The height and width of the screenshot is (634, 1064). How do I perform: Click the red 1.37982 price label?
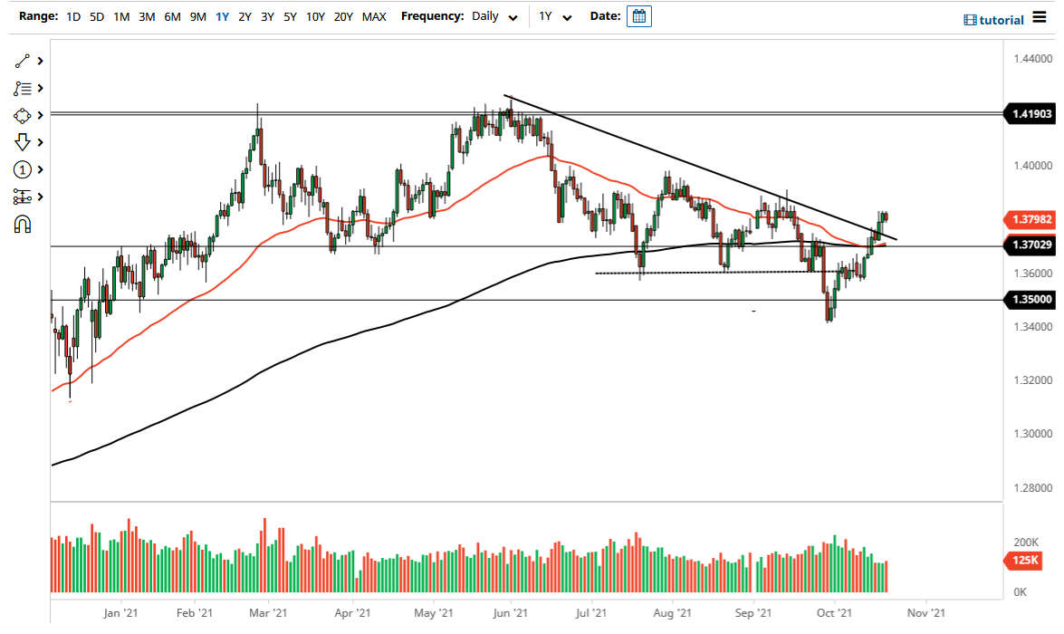(1029, 219)
